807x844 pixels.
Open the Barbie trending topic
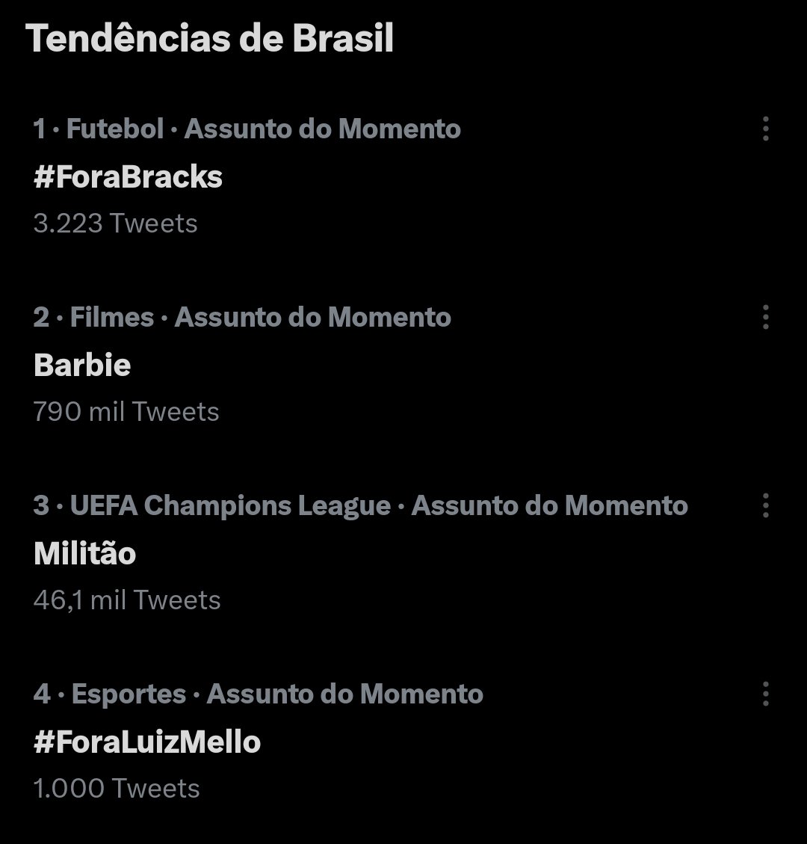point(82,366)
